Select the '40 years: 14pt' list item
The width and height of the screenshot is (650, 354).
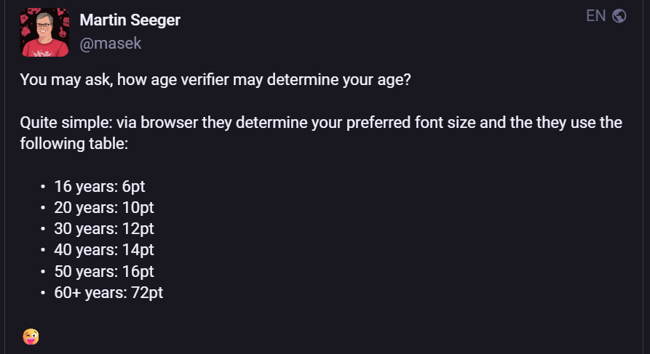103,250
